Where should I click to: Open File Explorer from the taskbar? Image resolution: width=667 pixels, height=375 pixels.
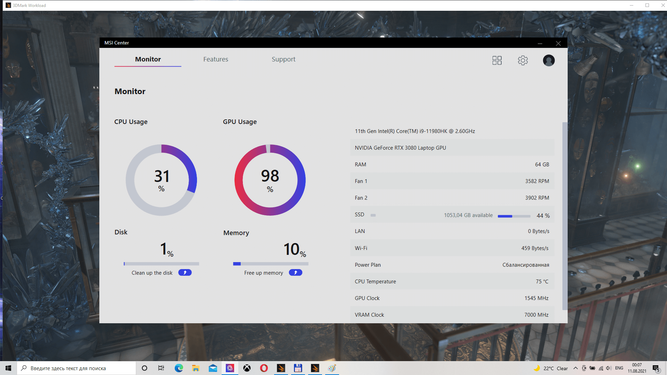pos(196,368)
